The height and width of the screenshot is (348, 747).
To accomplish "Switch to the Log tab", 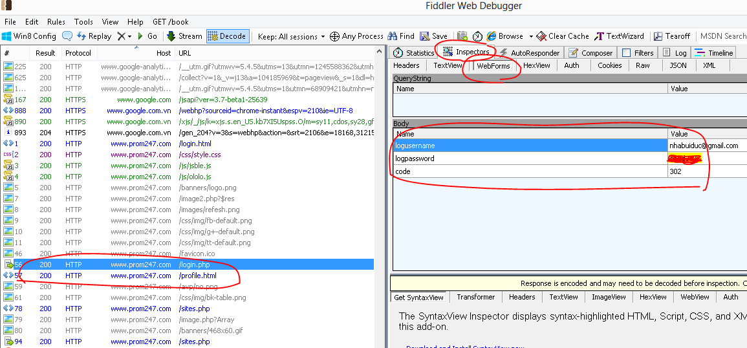I will coord(675,52).
